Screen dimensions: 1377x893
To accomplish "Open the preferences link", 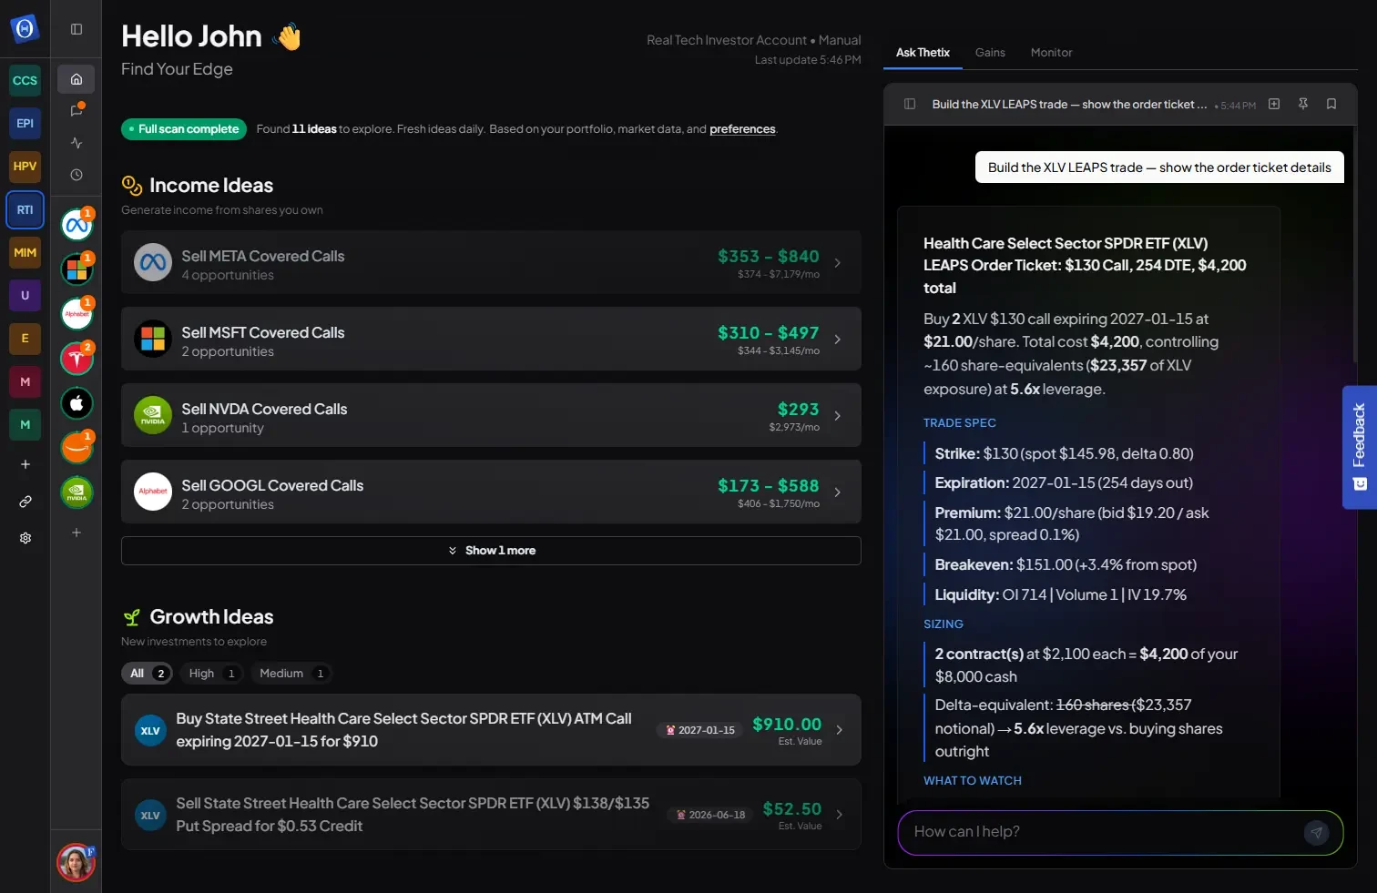I will point(742,129).
